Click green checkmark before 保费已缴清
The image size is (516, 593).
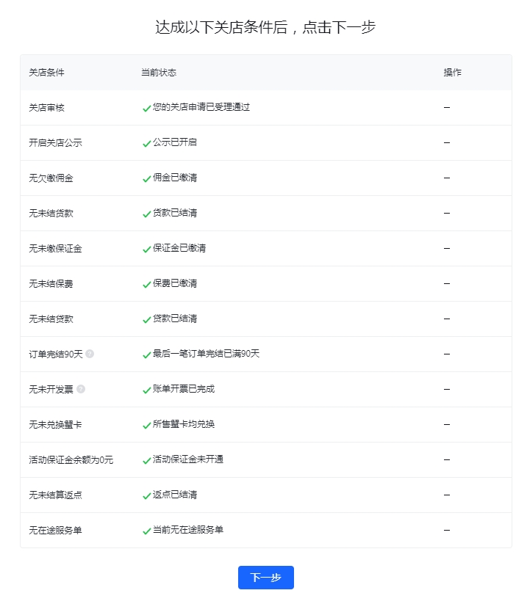(146, 285)
